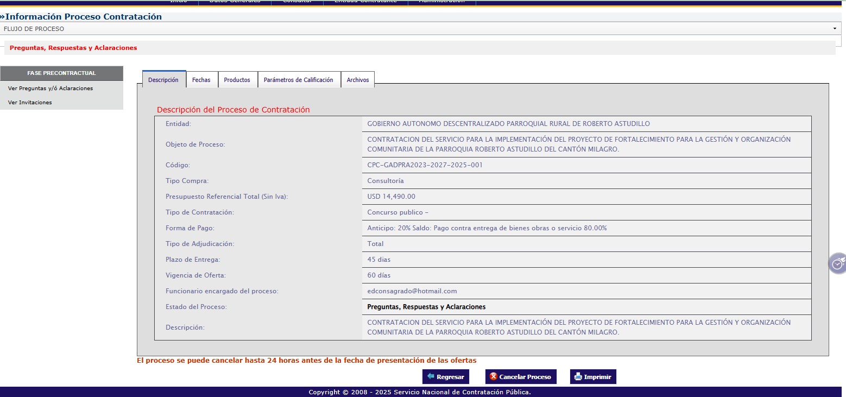Click the blue back arrow on Regresar
The height and width of the screenshot is (397, 846).
[x=431, y=377]
